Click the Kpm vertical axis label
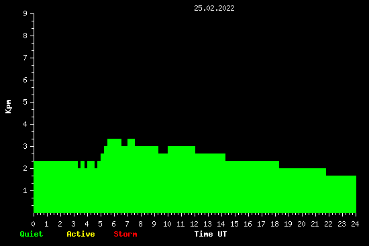 point(9,107)
